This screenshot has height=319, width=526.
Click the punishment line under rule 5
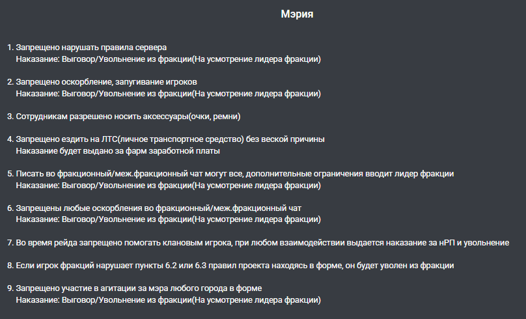tap(169, 186)
